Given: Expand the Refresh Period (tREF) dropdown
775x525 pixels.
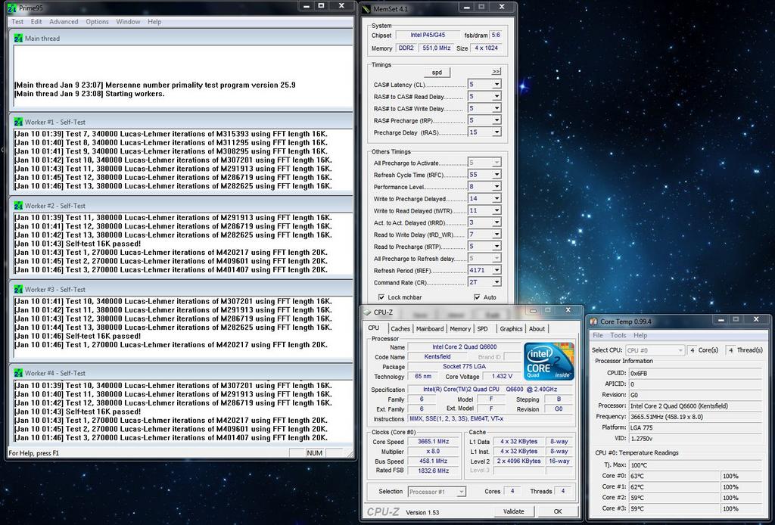Looking at the screenshot, I should pos(496,270).
